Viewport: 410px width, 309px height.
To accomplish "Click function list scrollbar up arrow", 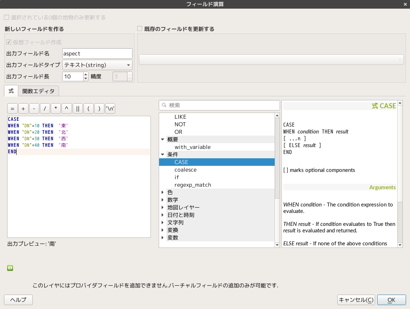I will tap(277, 115).
